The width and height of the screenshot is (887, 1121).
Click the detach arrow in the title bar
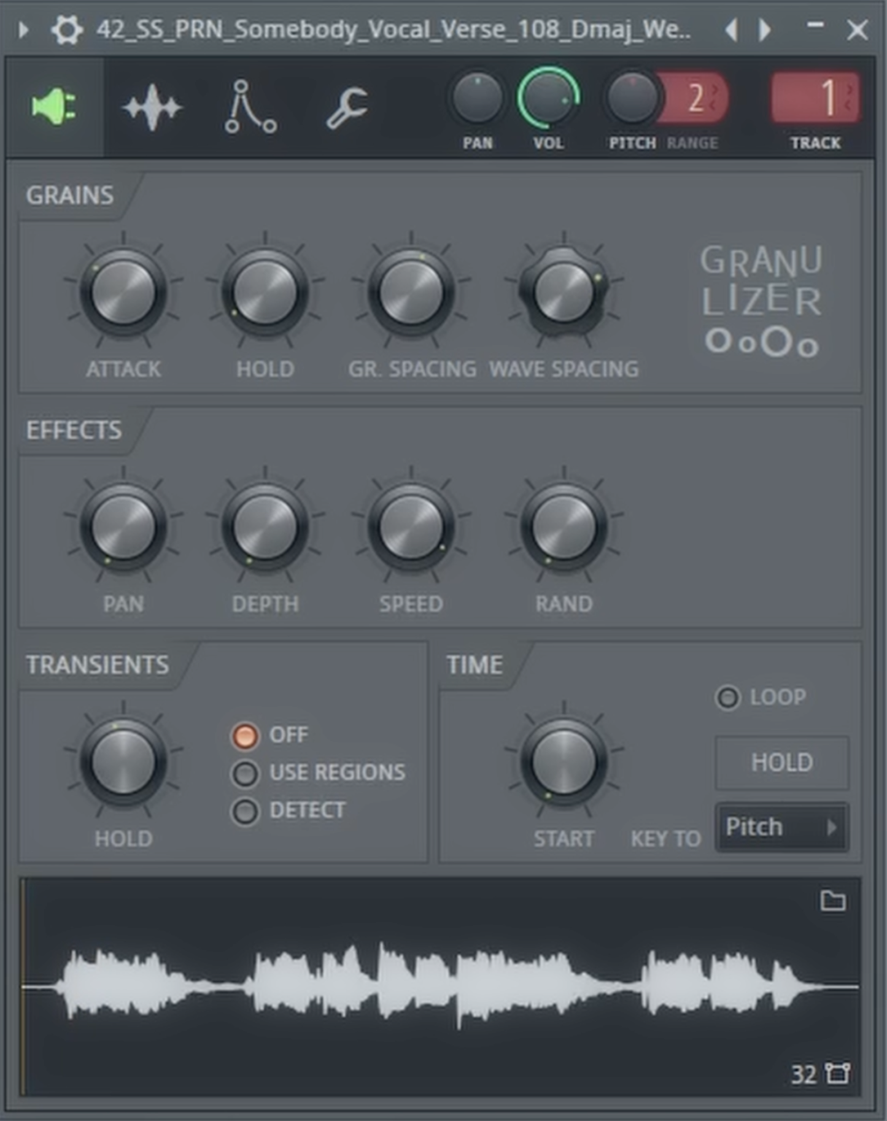point(22,30)
